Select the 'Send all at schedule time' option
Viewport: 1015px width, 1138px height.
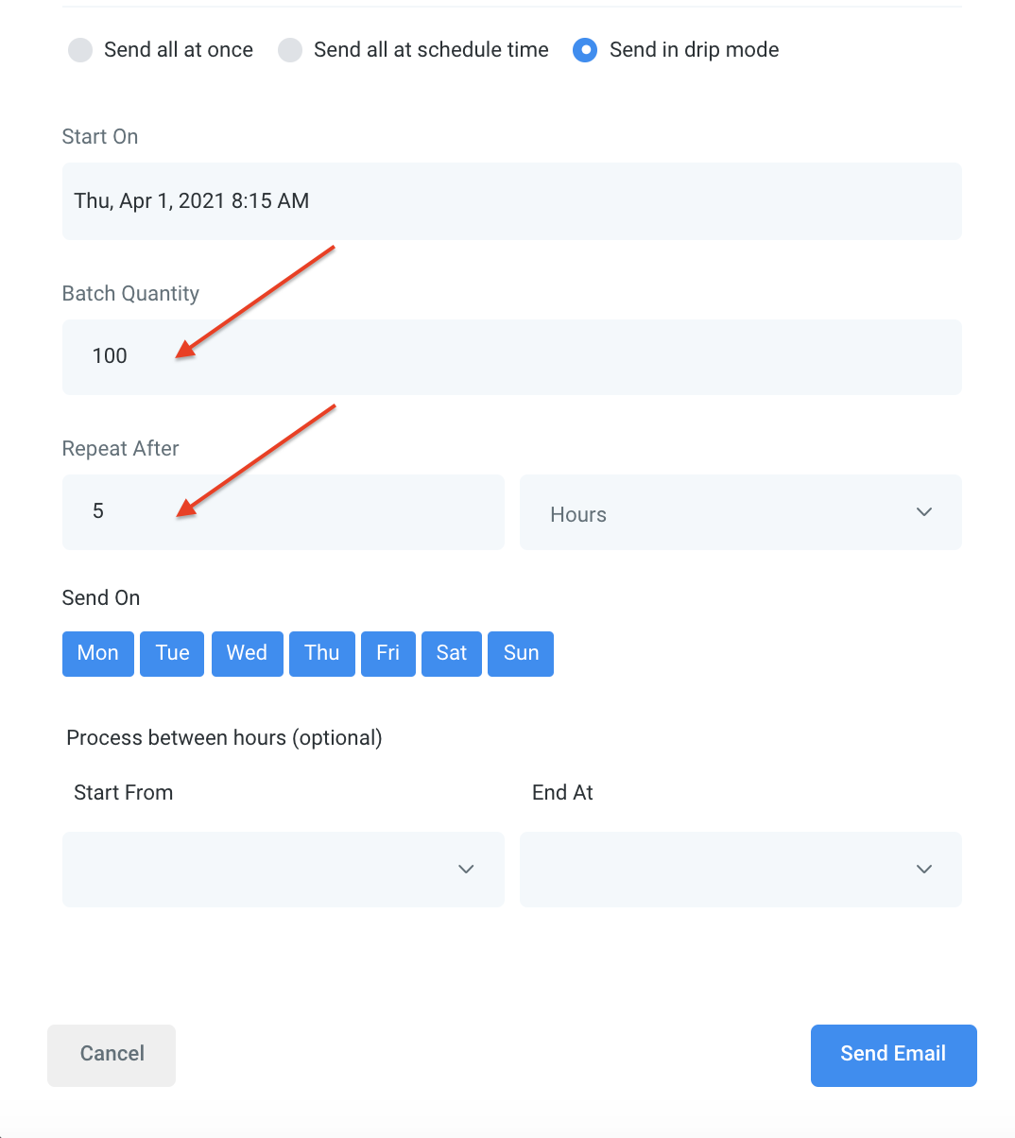pyautogui.click(x=290, y=50)
